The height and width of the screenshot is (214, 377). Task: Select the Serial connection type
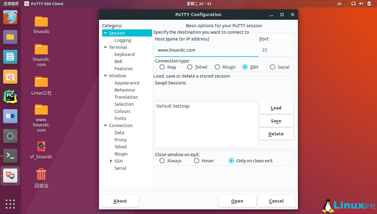(272, 67)
